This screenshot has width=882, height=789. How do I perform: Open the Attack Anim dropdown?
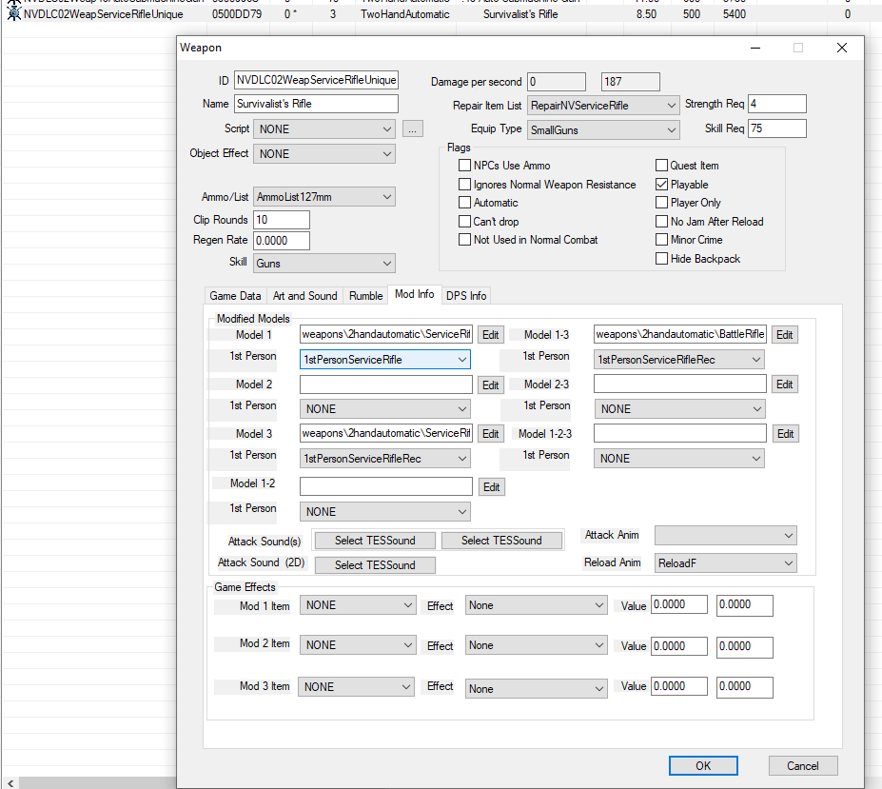[x=726, y=535]
